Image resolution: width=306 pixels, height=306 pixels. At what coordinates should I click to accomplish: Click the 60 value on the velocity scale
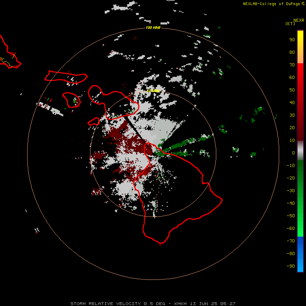[292, 78]
